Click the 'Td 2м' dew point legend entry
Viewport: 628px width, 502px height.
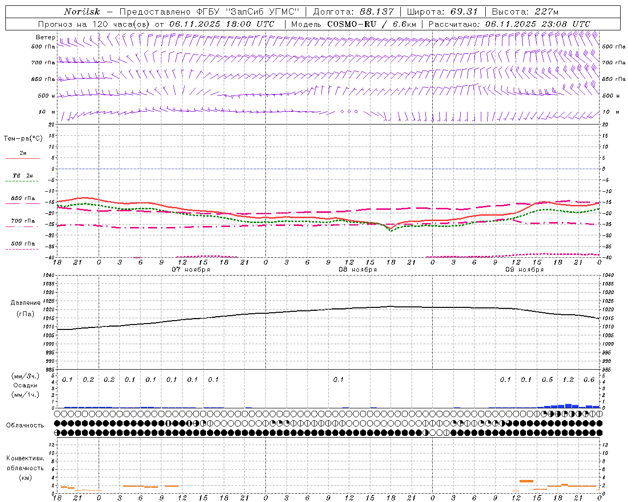tap(23, 176)
